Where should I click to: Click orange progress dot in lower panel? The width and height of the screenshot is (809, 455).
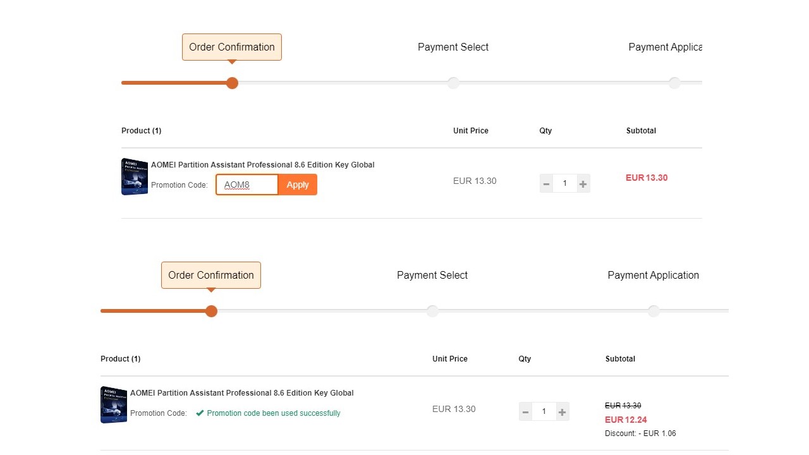[x=211, y=311]
